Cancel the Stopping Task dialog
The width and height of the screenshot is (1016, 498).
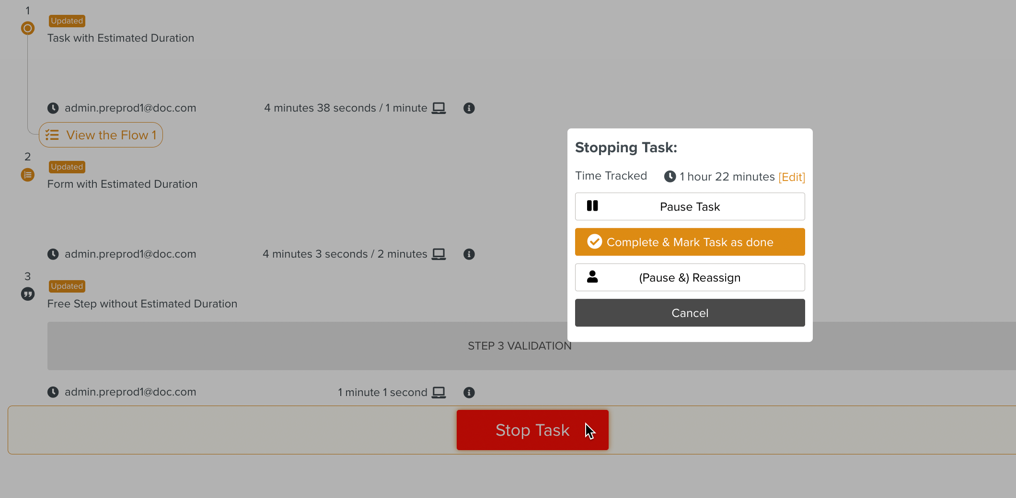(x=690, y=313)
